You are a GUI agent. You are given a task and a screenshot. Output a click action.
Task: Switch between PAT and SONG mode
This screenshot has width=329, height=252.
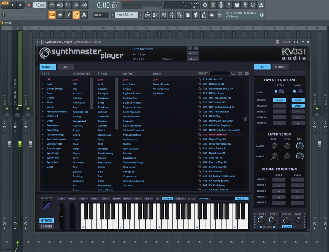(5, 5)
